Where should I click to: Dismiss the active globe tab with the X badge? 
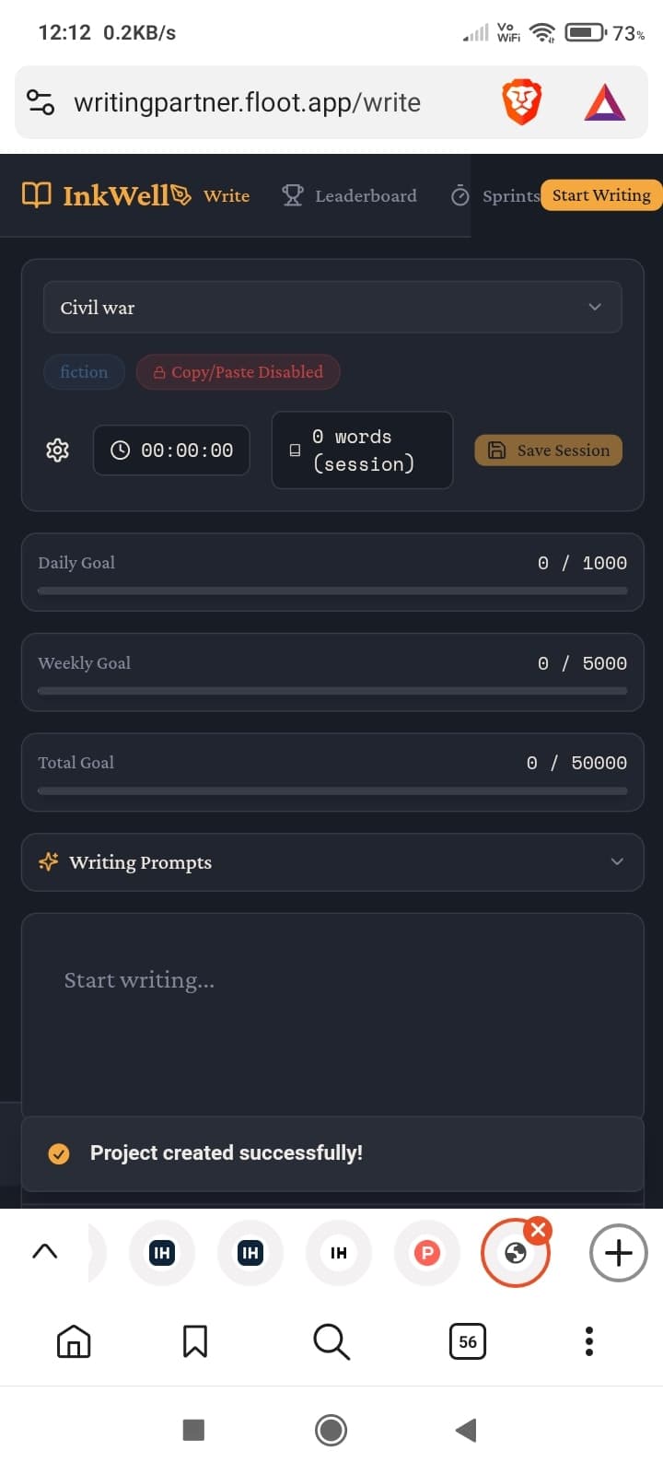(538, 1229)
